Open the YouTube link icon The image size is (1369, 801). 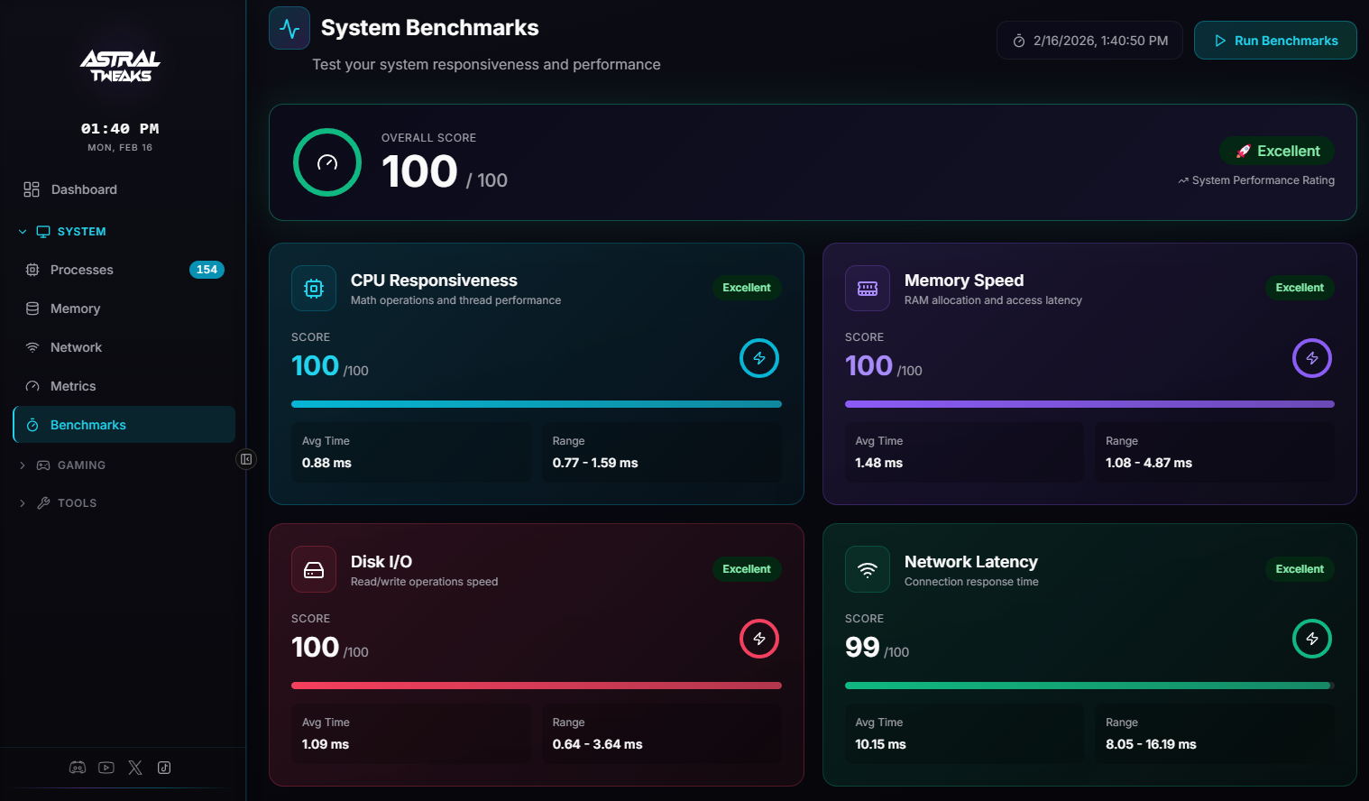(106, 768)
